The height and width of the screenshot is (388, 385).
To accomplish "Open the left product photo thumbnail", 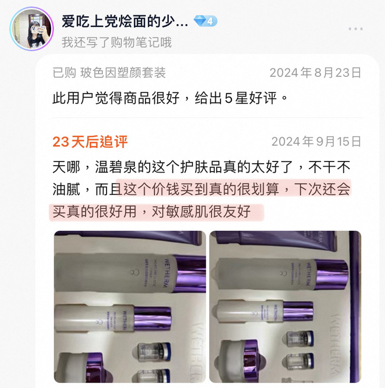I will (130, 307).
